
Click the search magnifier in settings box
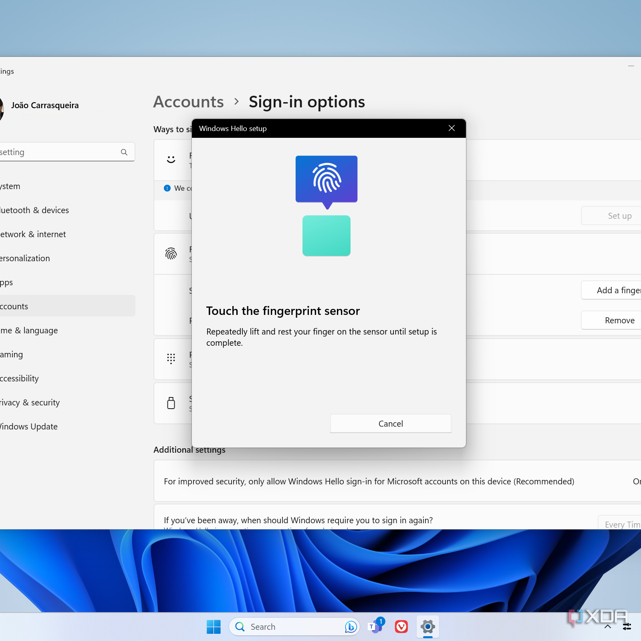[124, 152]
